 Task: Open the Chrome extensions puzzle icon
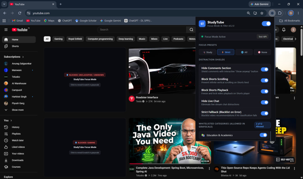click(x=280, y=13)
